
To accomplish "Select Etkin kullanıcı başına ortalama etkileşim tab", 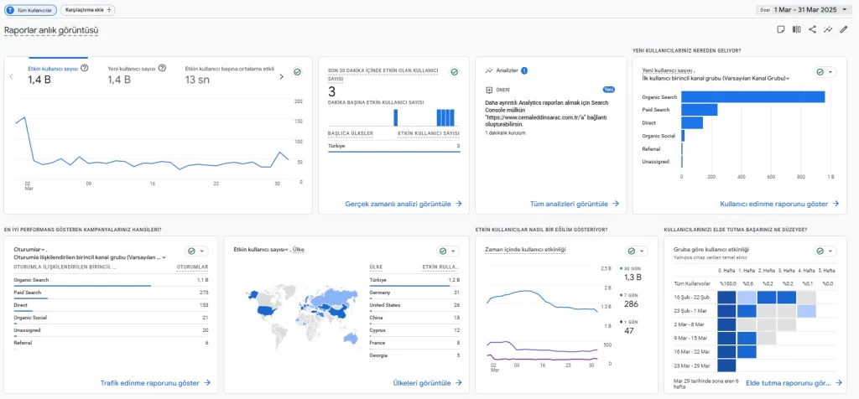I will (229, 69).
